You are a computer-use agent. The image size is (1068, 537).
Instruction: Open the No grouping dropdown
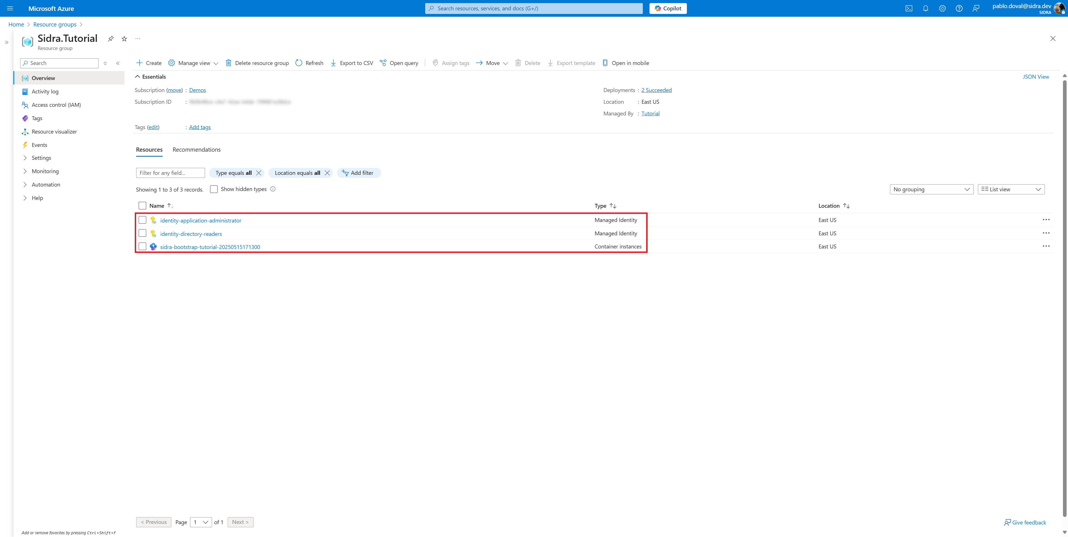[931, 189]
